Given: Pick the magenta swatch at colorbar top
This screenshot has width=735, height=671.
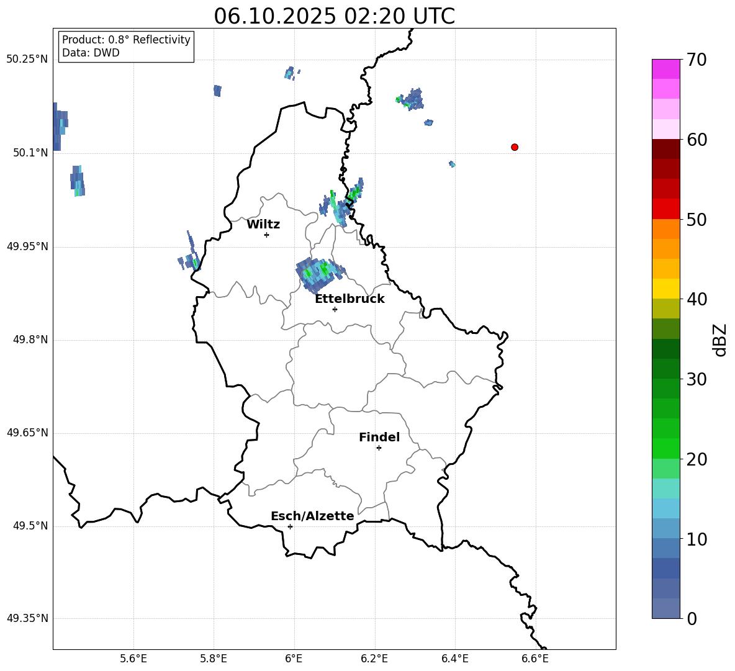Looking at the screenshot, I should pos(666,69).
